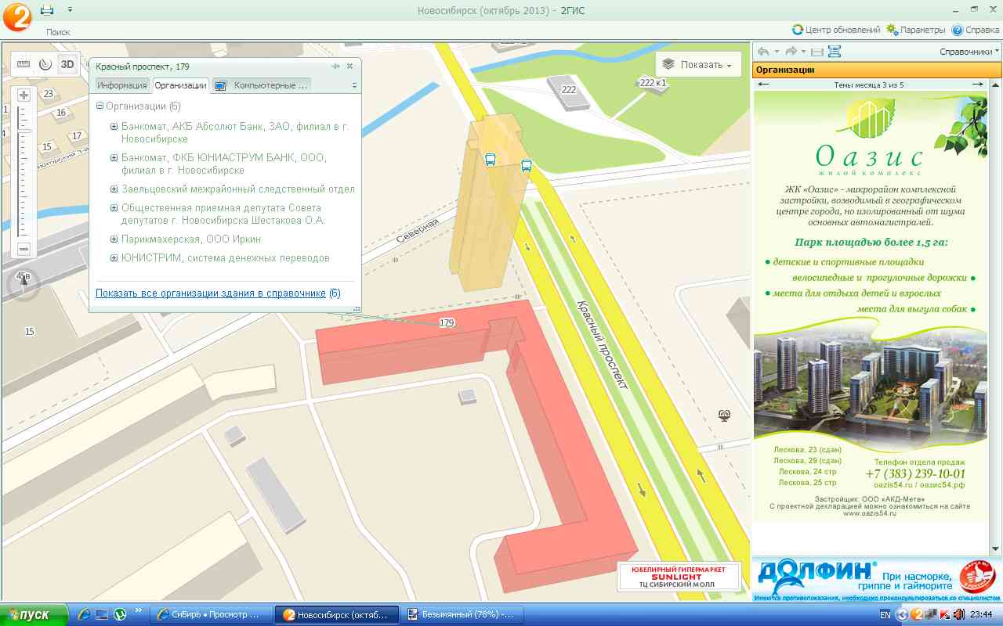Expand Парикмахерская ООО Иркин entry
The image size is (1003, 626).
114,239
